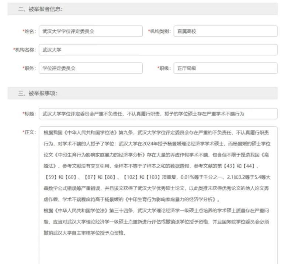
Task: Click the body line starting 根据《中华人民共和国学位法》第三十四条
Action: 156,210
